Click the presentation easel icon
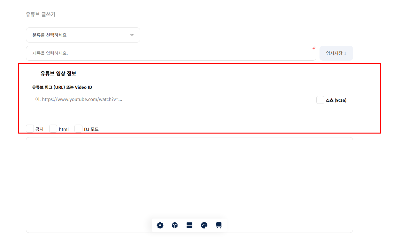 (219, 225)
